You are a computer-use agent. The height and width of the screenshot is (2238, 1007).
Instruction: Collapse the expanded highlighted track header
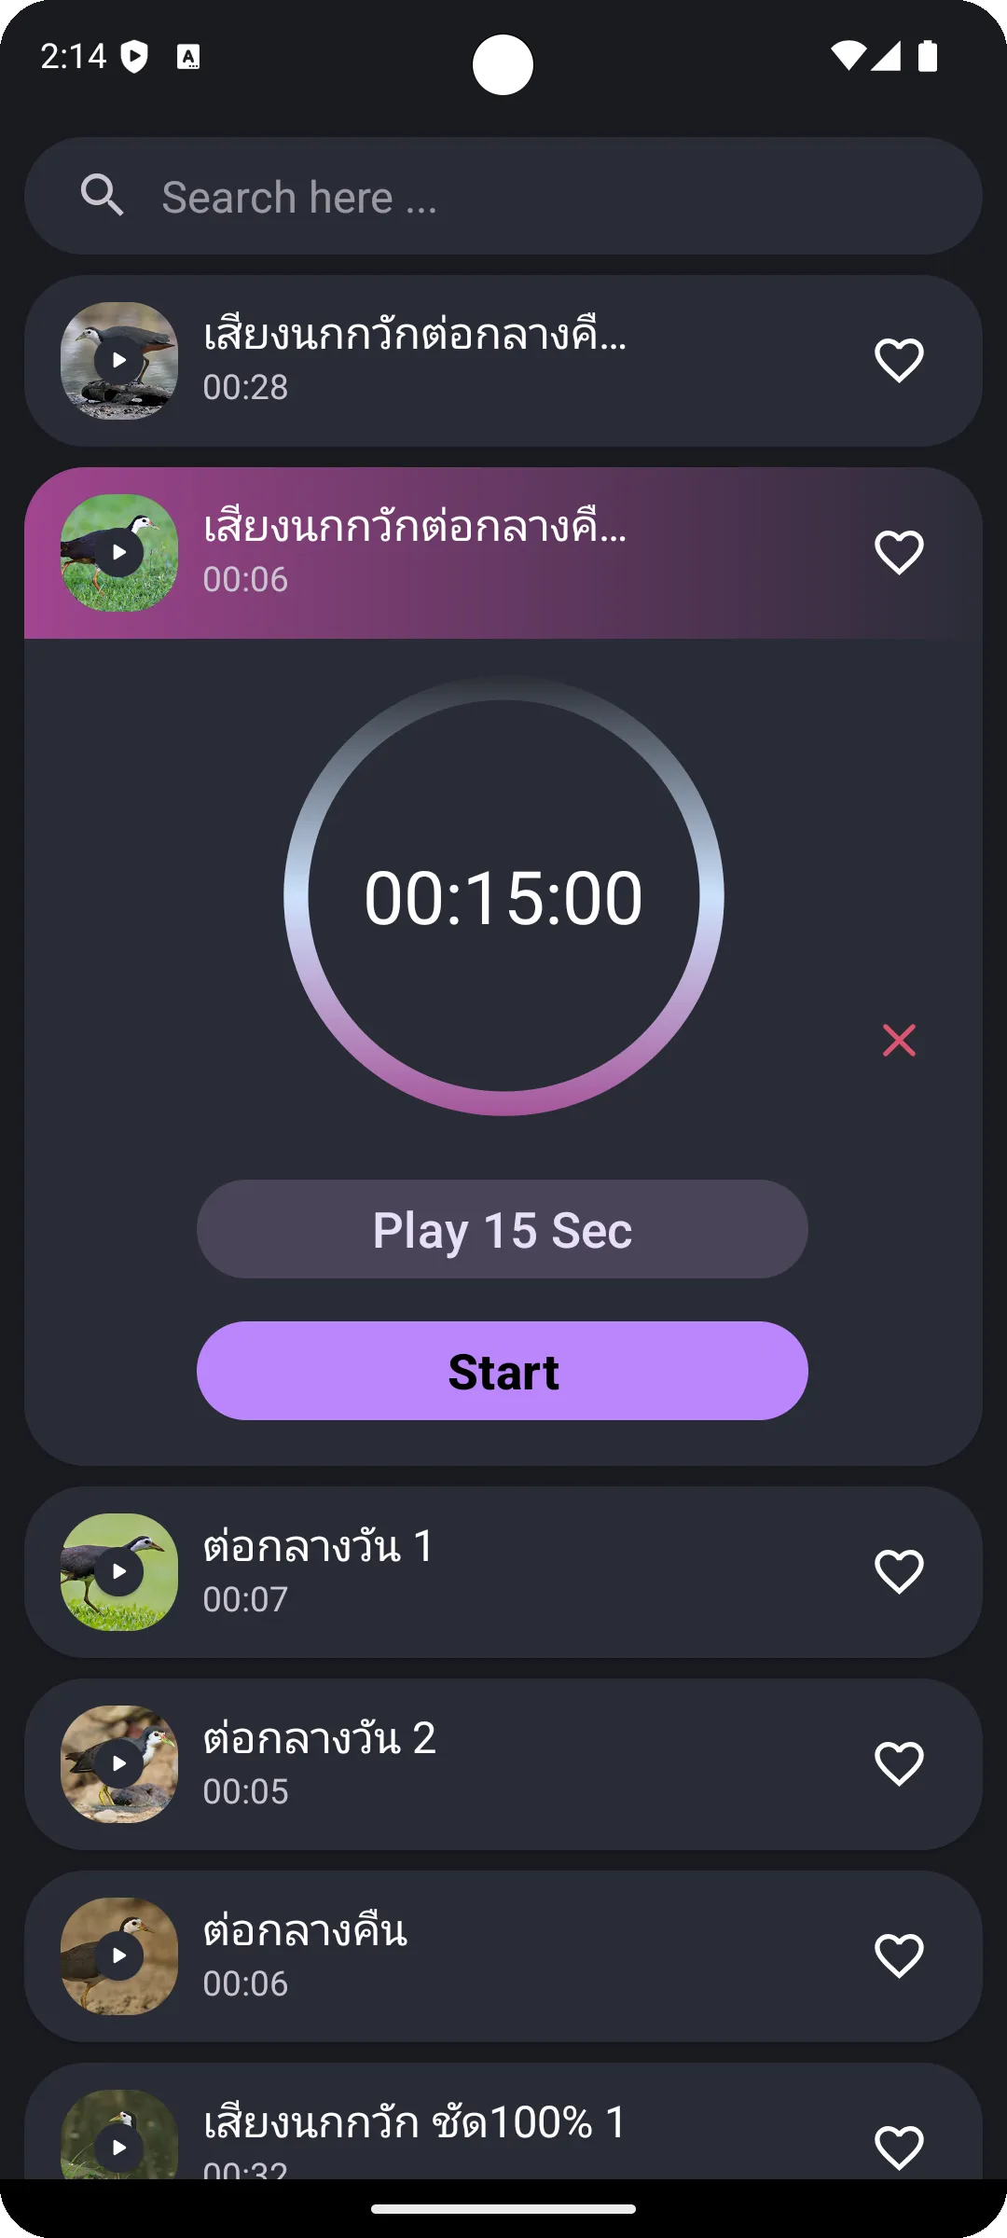coord(504,552)
